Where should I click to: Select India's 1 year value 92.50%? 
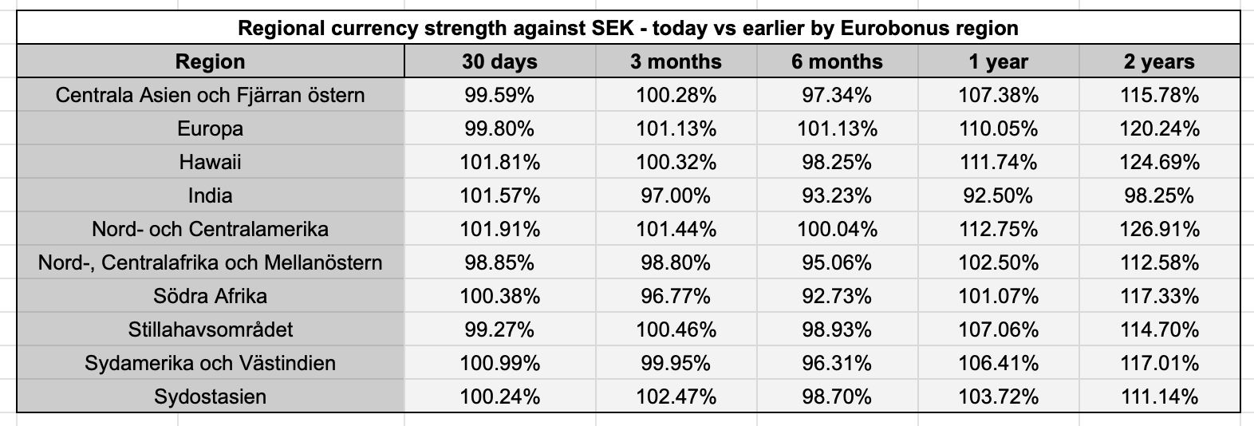coord(998,196)
